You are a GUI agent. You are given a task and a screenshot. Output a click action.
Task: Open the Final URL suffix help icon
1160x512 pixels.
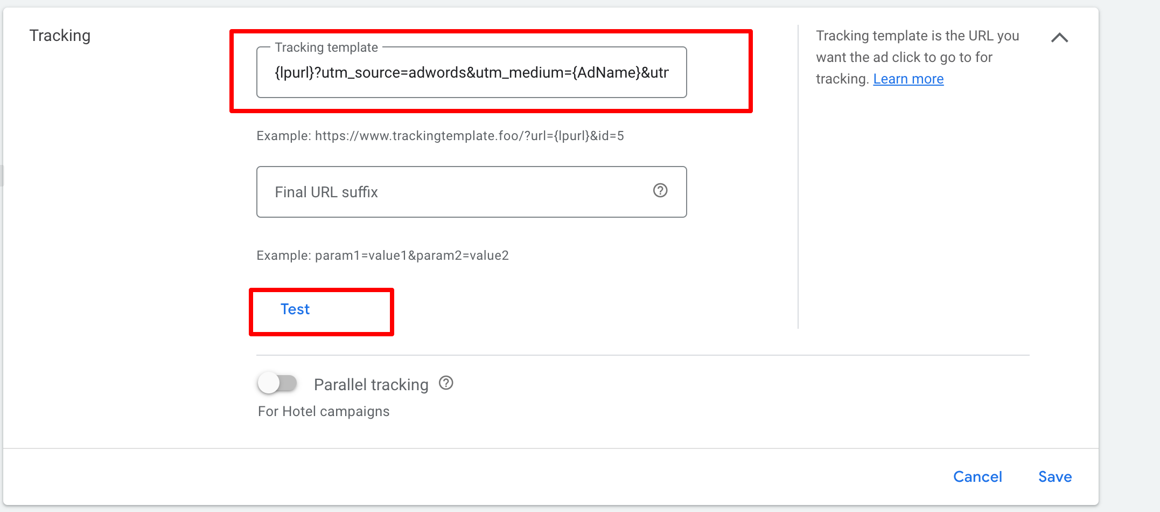pyautogui.click(x=660, y=190)
